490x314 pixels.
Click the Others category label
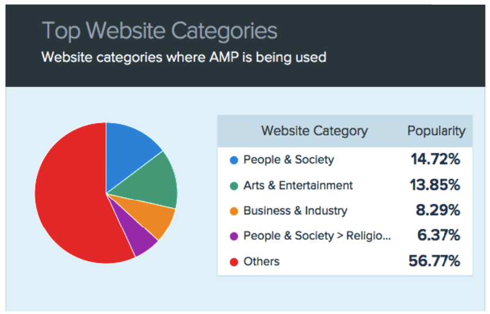(261, 261)
